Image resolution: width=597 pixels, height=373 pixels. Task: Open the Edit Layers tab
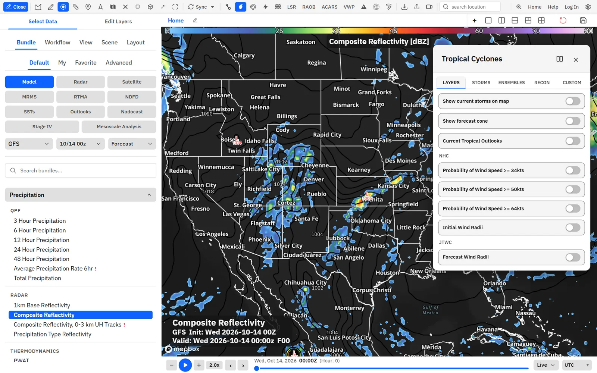(118, 21)
